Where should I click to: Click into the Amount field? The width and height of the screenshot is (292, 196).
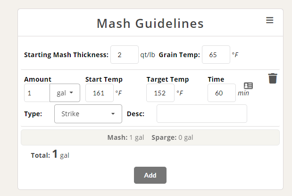click(37, 93)
